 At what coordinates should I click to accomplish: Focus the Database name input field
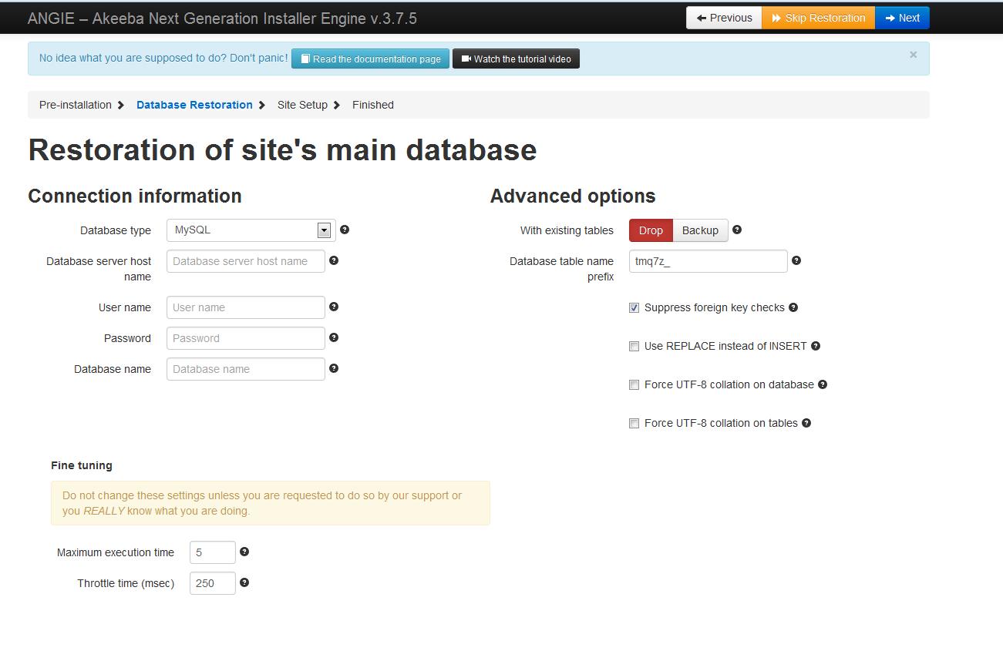click(246, 369)
